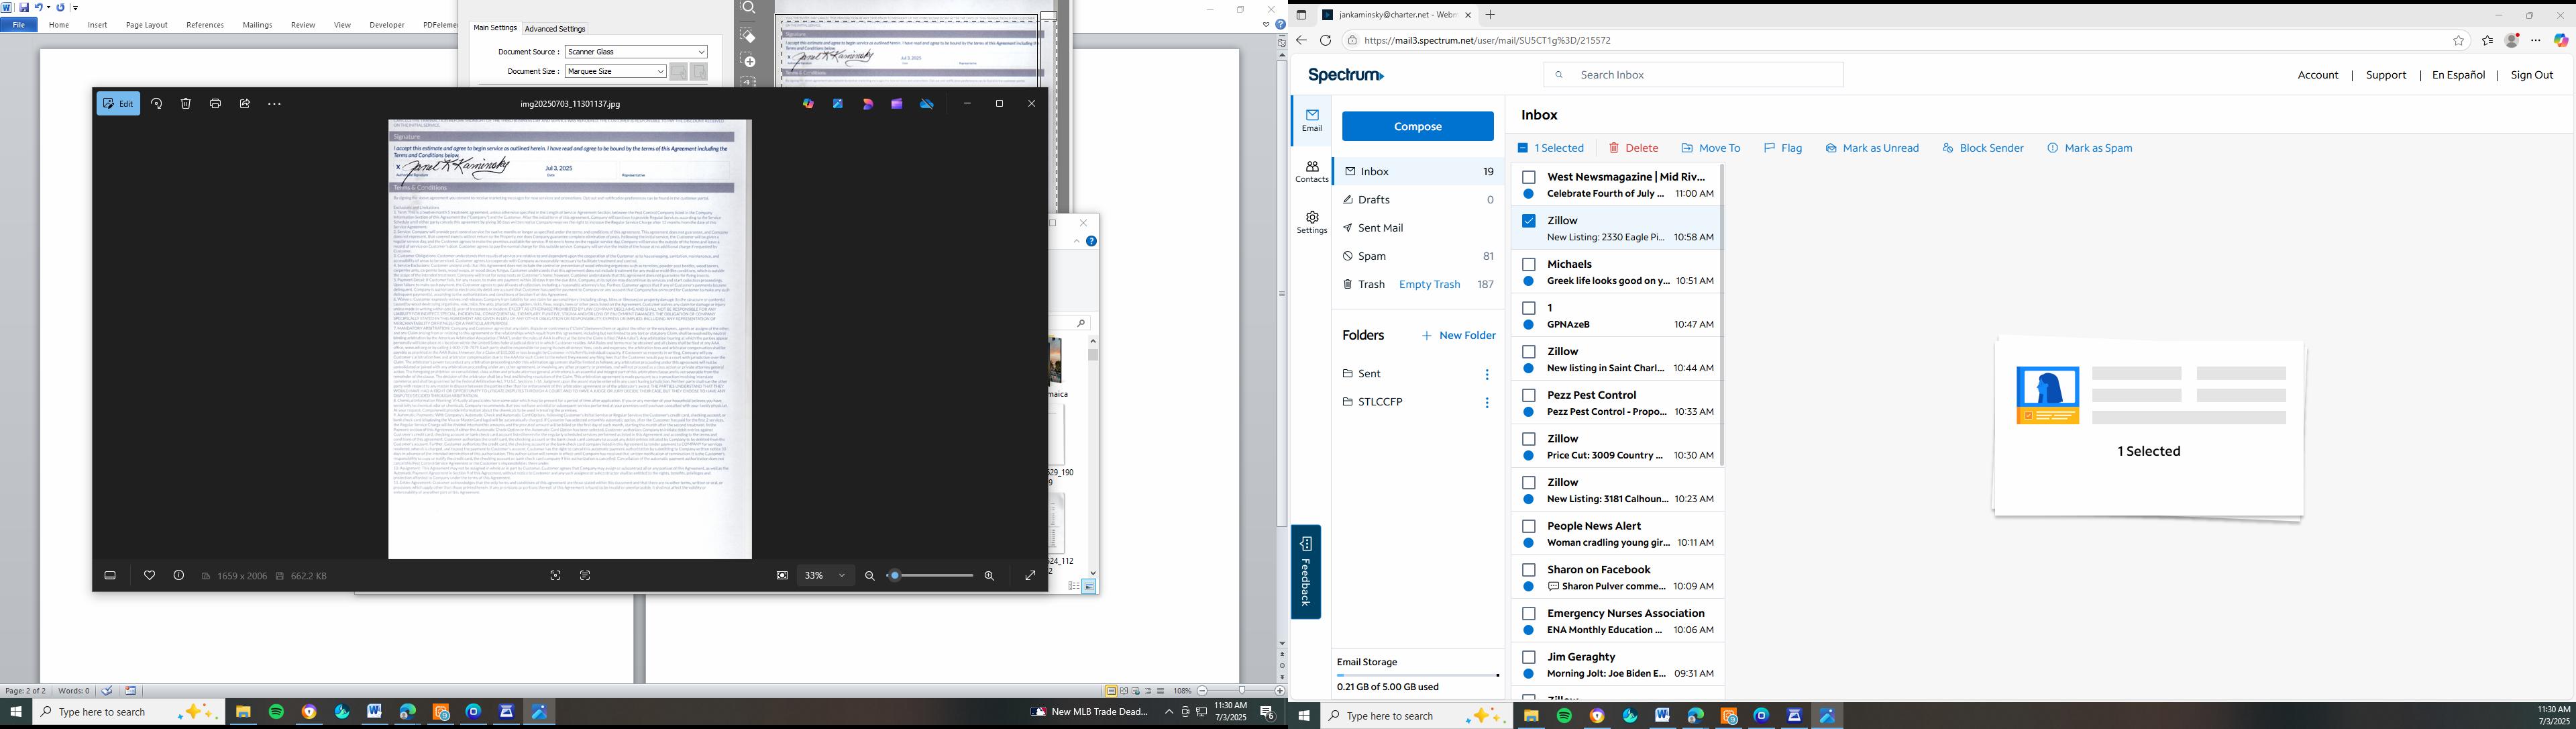The image size is (2576, 729).
Task: Enter fullscreen view in Photos
Action: pos(1030,576)
